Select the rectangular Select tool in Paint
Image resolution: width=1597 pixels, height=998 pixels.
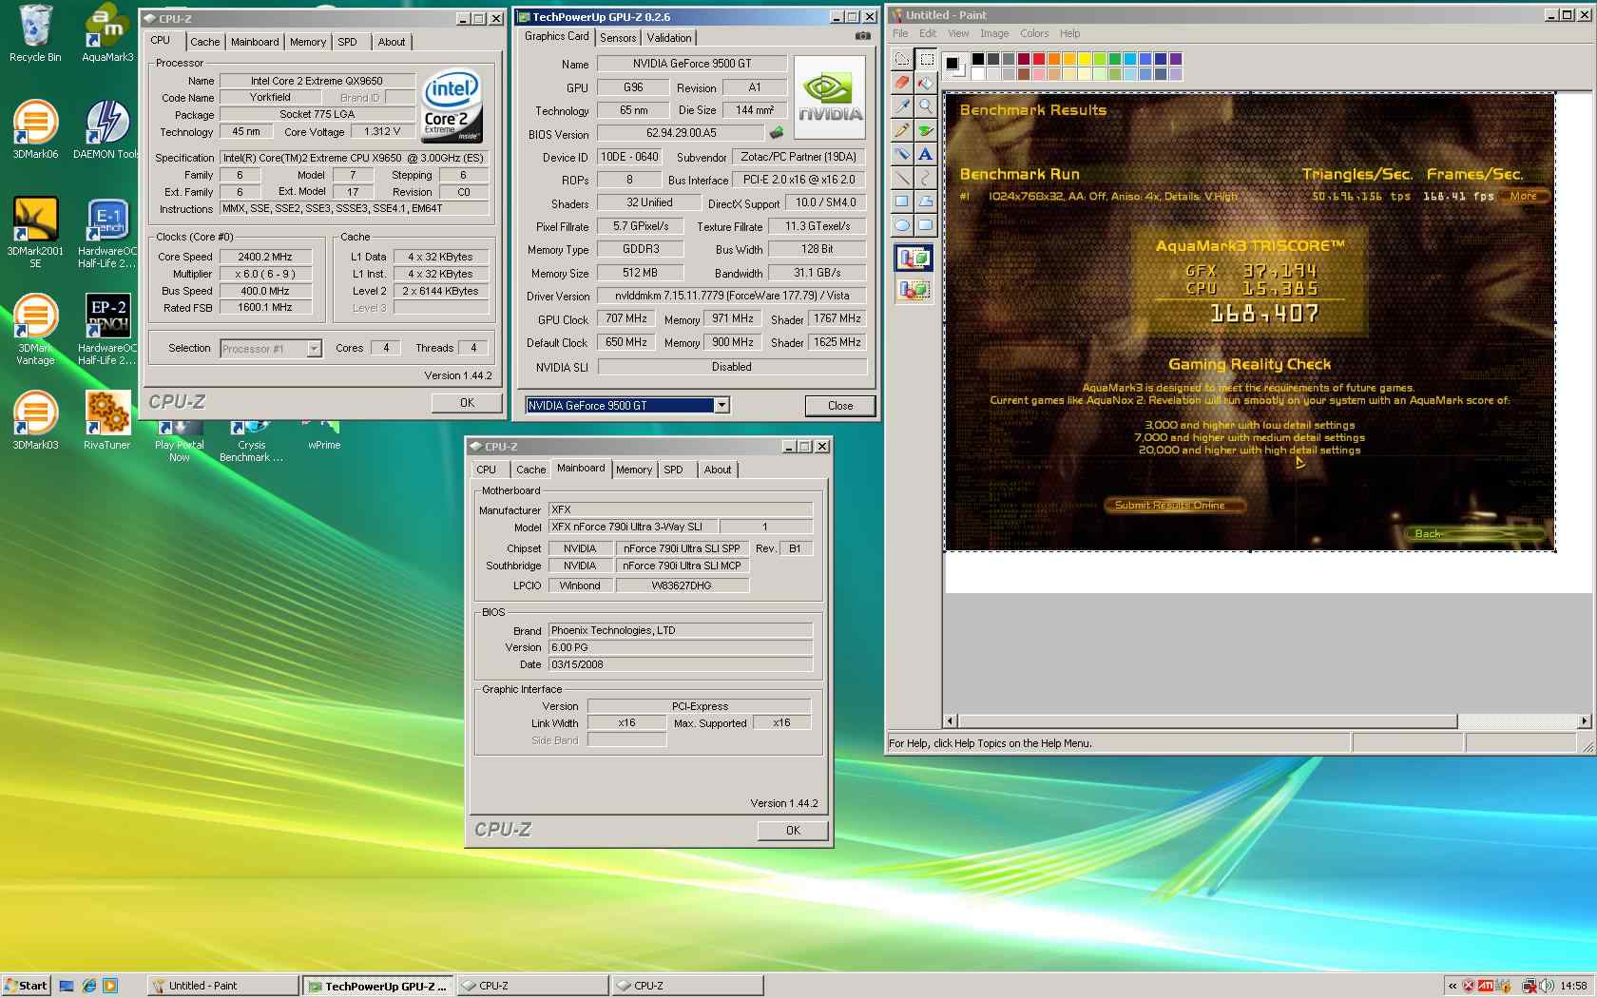(x=926, y=59)
